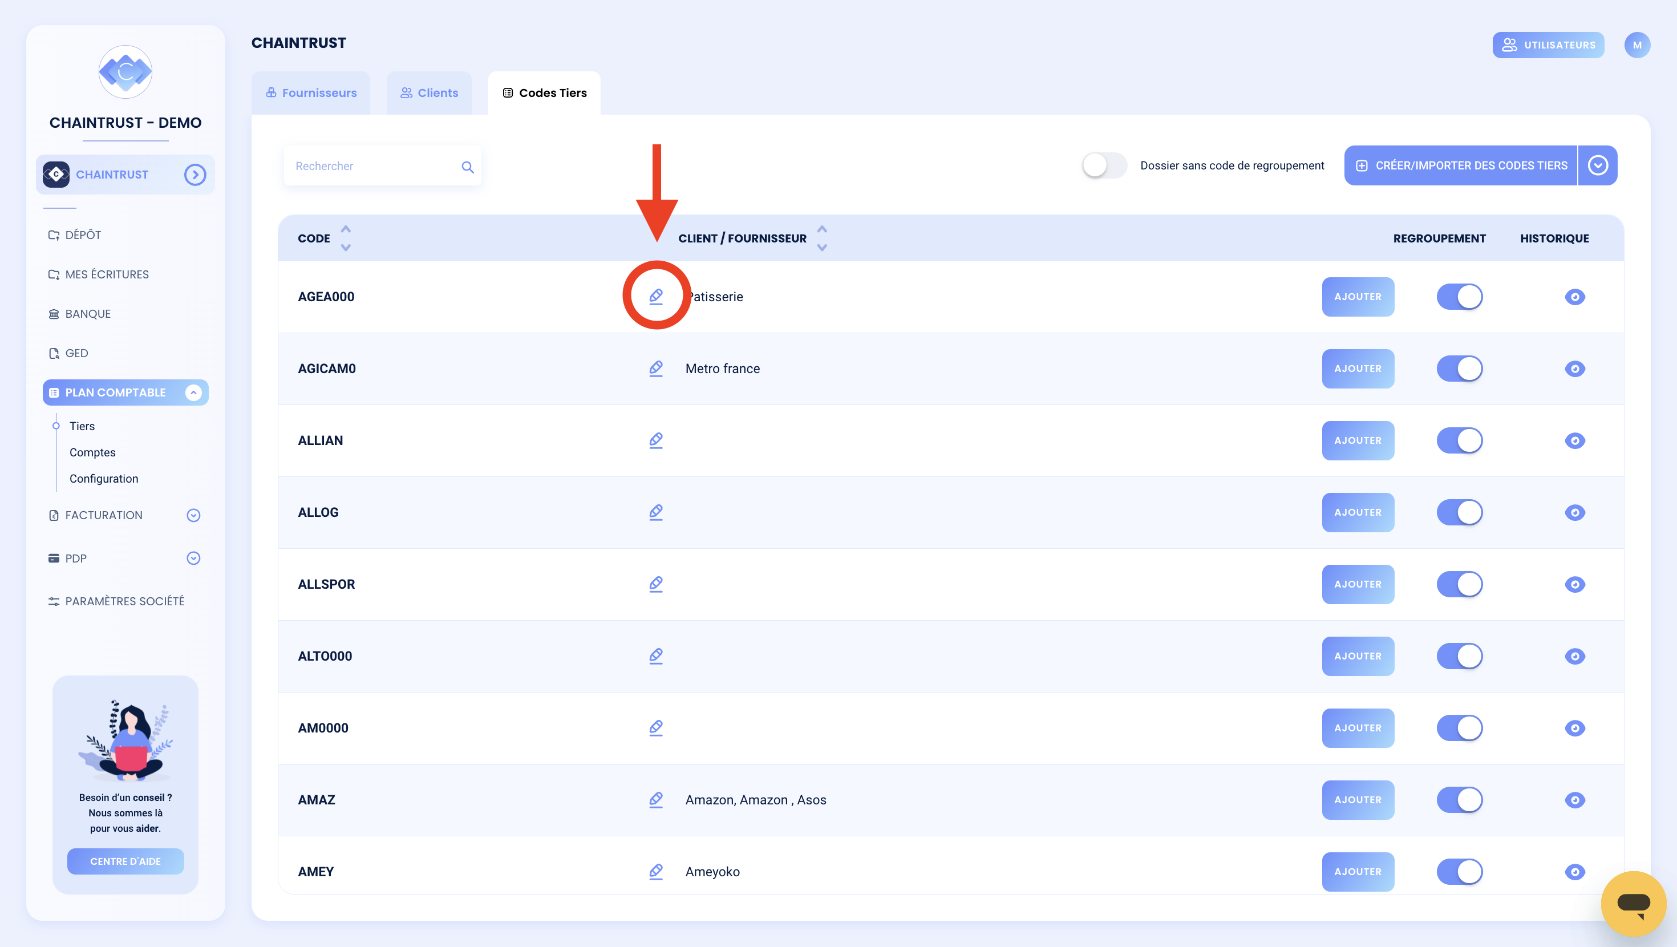View history eye icon for AGEA000
The image size is (1677, 947).
tap(1574, 297)
